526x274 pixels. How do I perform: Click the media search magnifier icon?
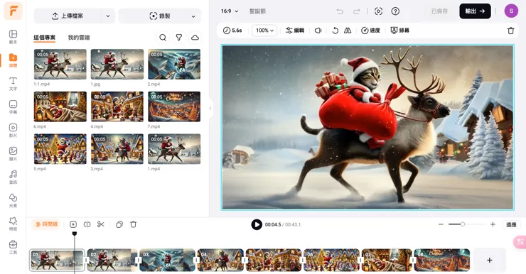[163, 38]
